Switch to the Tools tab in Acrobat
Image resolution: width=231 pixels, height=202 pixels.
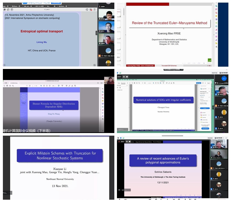click(x=119, y=83)
